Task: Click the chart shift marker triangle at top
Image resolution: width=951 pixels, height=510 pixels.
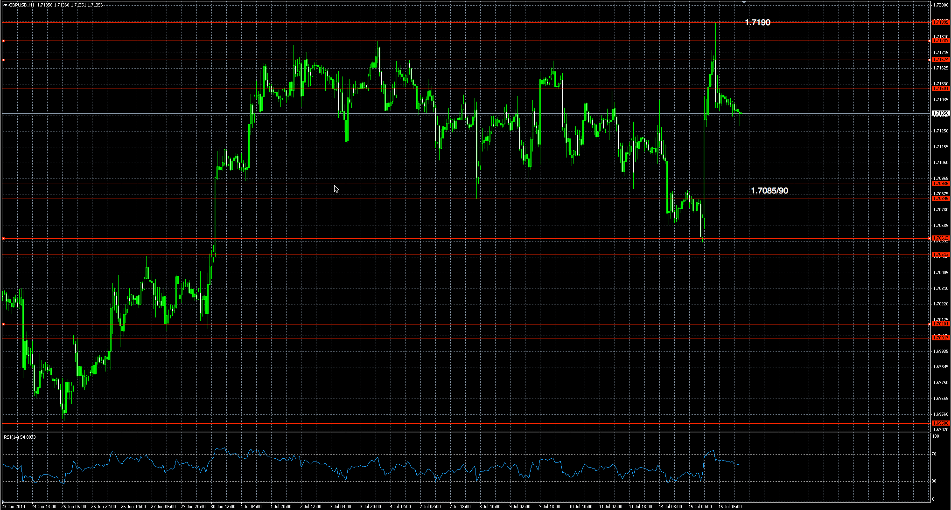Action: click(744, 3)
